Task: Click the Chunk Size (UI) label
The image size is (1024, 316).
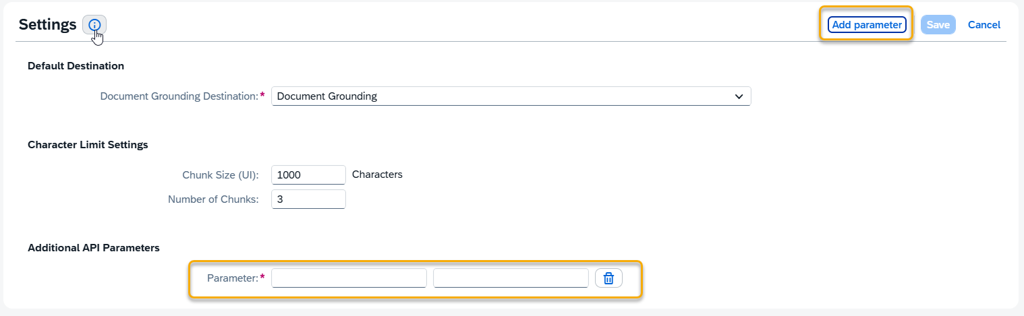Action: tap(220, 175)
